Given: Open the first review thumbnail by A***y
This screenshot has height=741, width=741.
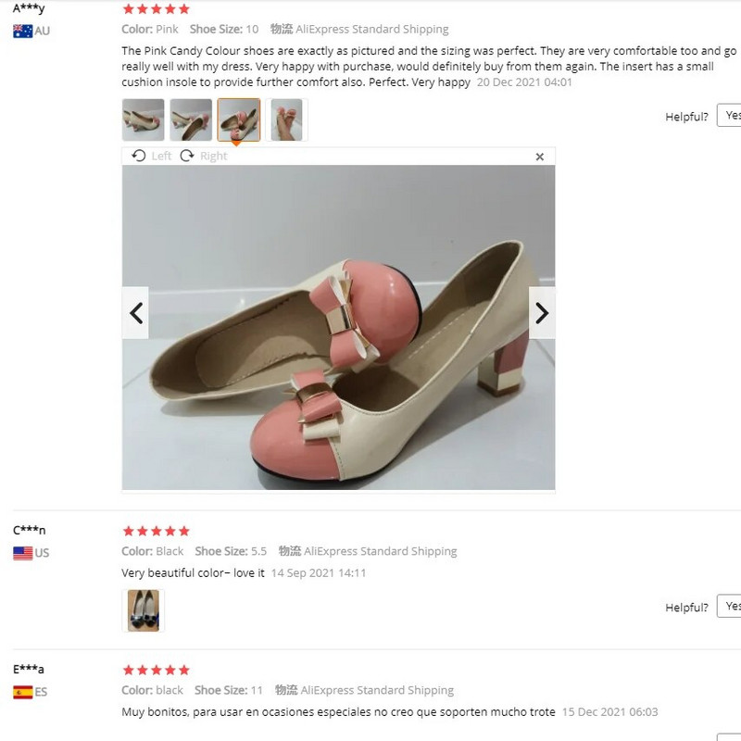Looking at the screenshot, I should 144,120.
